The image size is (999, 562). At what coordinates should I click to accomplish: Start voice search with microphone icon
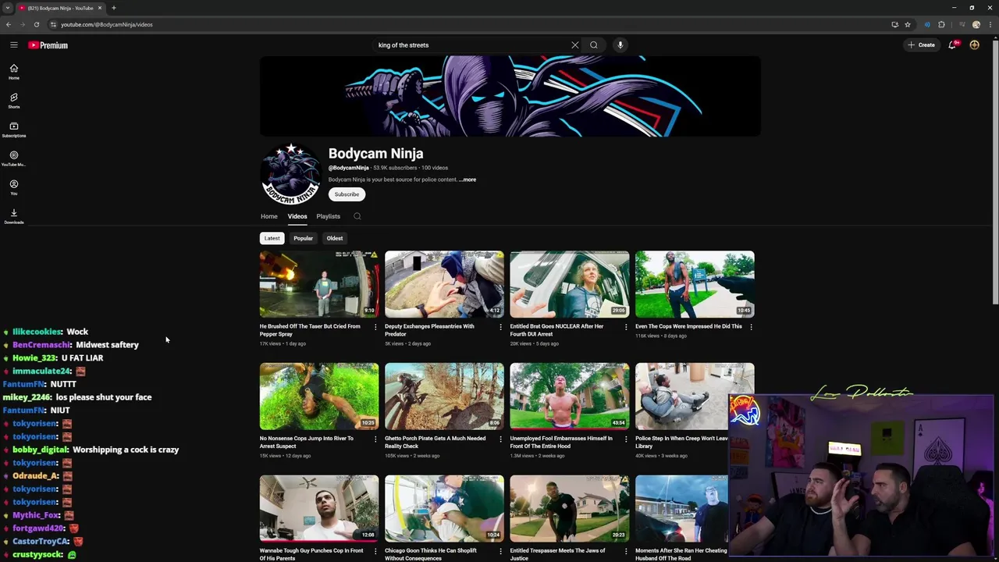click(620, 45)
